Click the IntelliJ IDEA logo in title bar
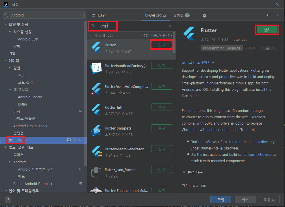Image resolution: width=285 pixels, height=207 pixels. 6,4
